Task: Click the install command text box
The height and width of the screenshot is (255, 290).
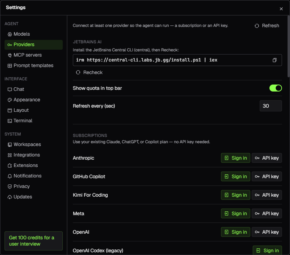Action: point(177,60)
